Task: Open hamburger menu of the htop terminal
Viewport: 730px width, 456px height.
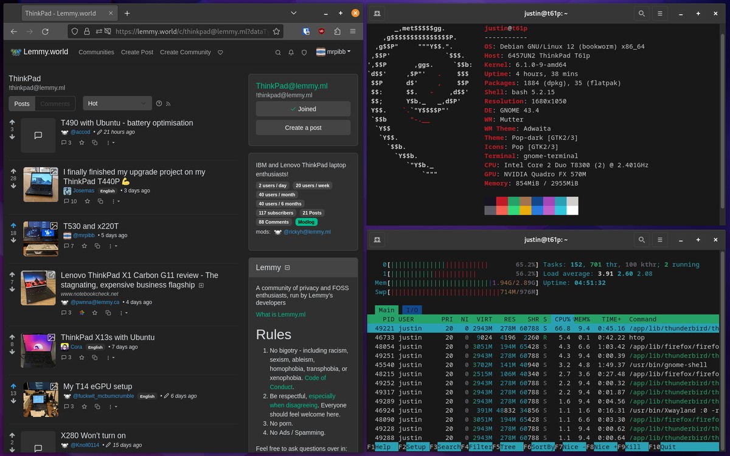Action: pyautogui.click(x=659, y=240)
